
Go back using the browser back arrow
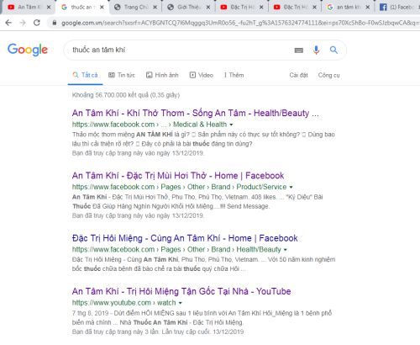(8, 23)
